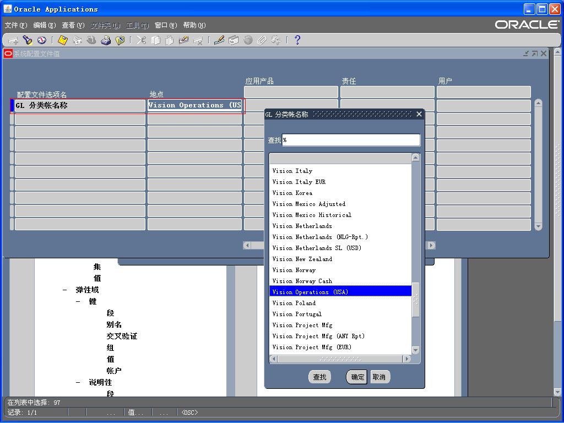Close the GL 分类帐名称 list dialog

tap(419, 114)
